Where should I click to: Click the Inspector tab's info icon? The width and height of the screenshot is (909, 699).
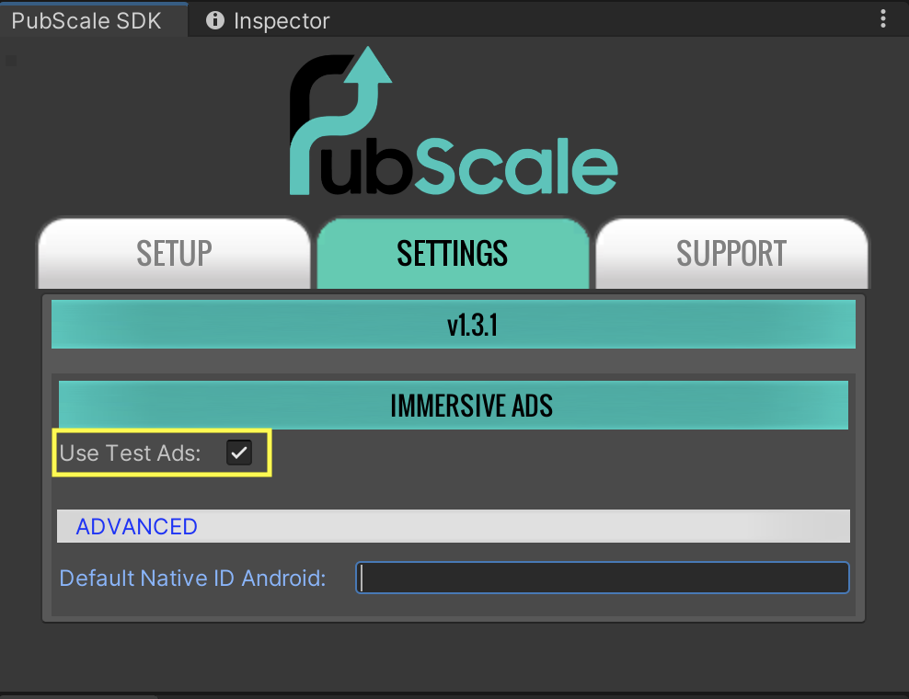(x=215, y=20)
